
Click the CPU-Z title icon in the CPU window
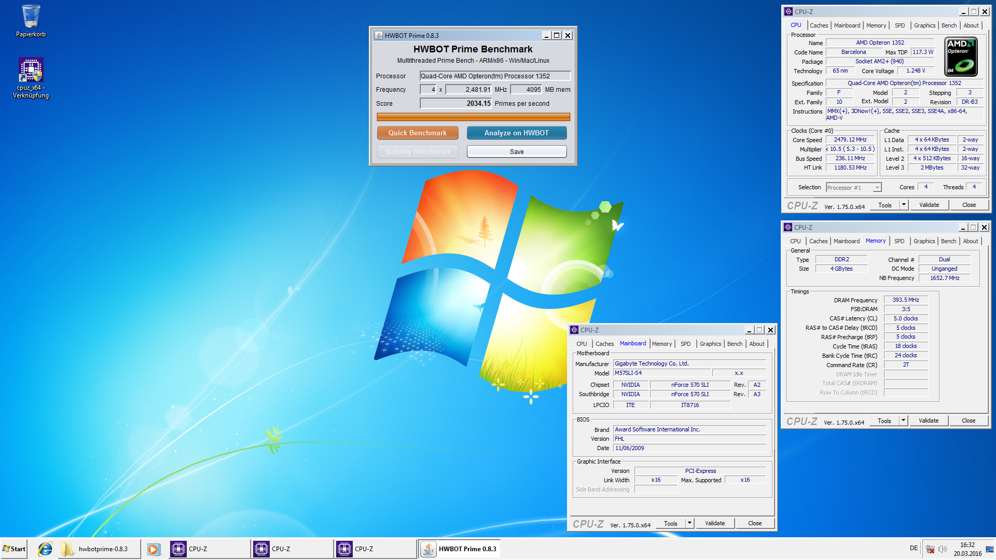789,11
